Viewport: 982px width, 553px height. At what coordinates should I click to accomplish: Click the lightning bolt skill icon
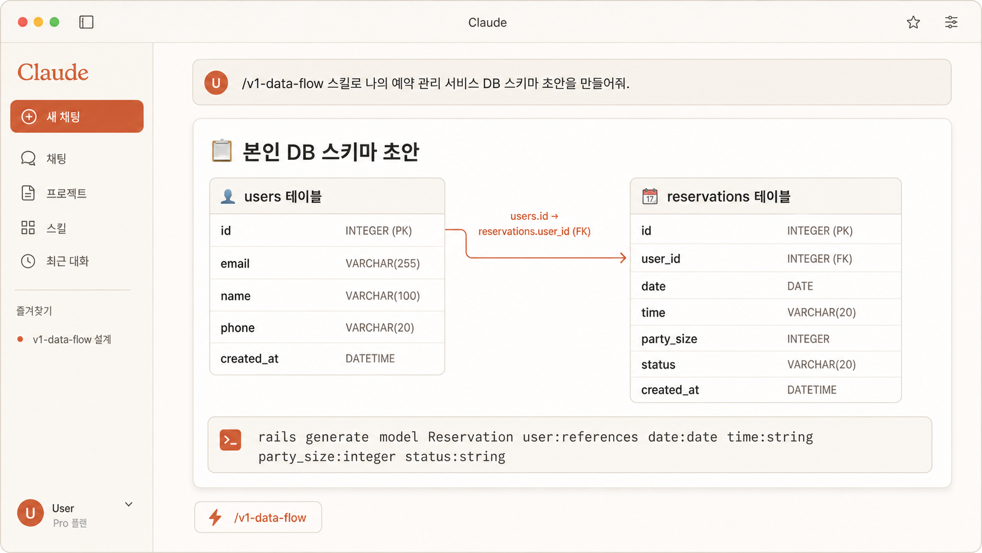(216, 517)
